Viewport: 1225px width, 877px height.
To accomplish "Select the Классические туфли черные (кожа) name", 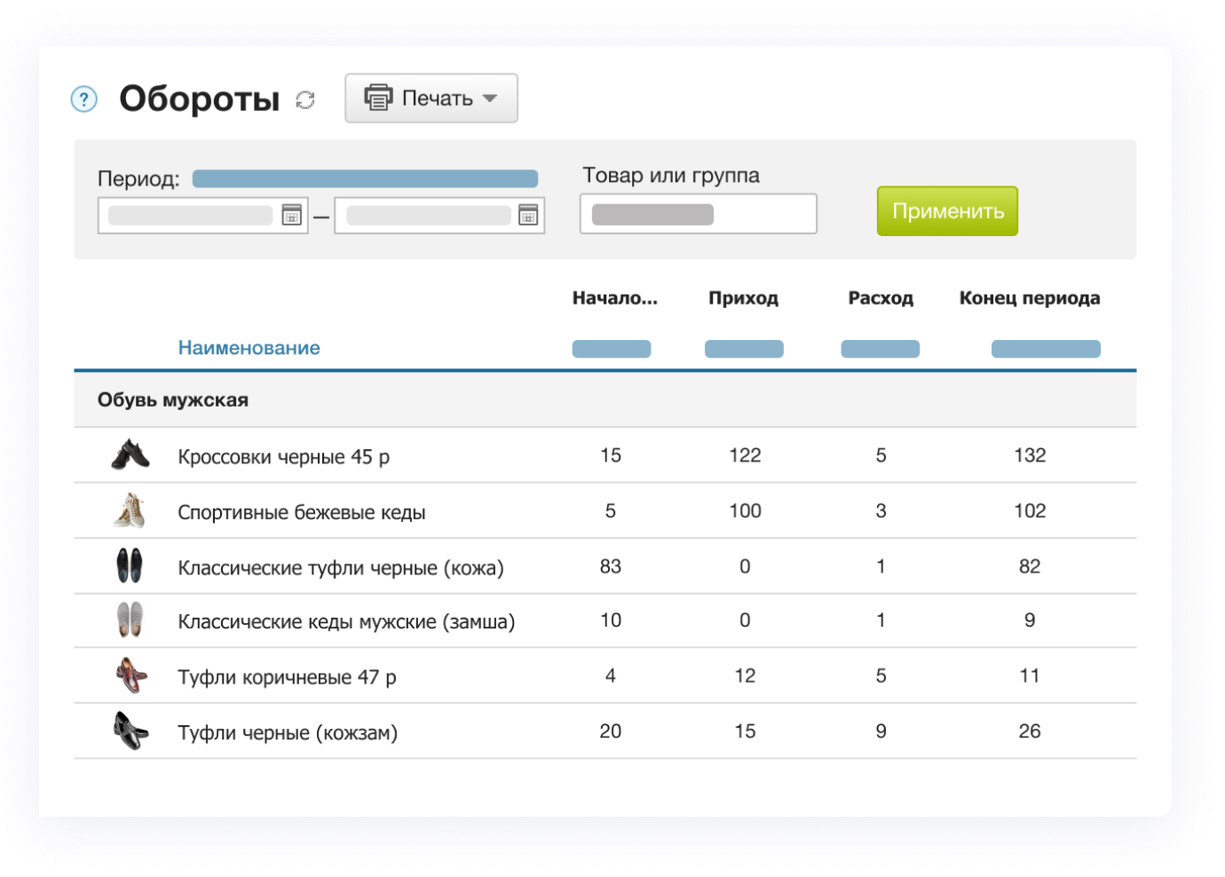I will [x=340, y=568].
